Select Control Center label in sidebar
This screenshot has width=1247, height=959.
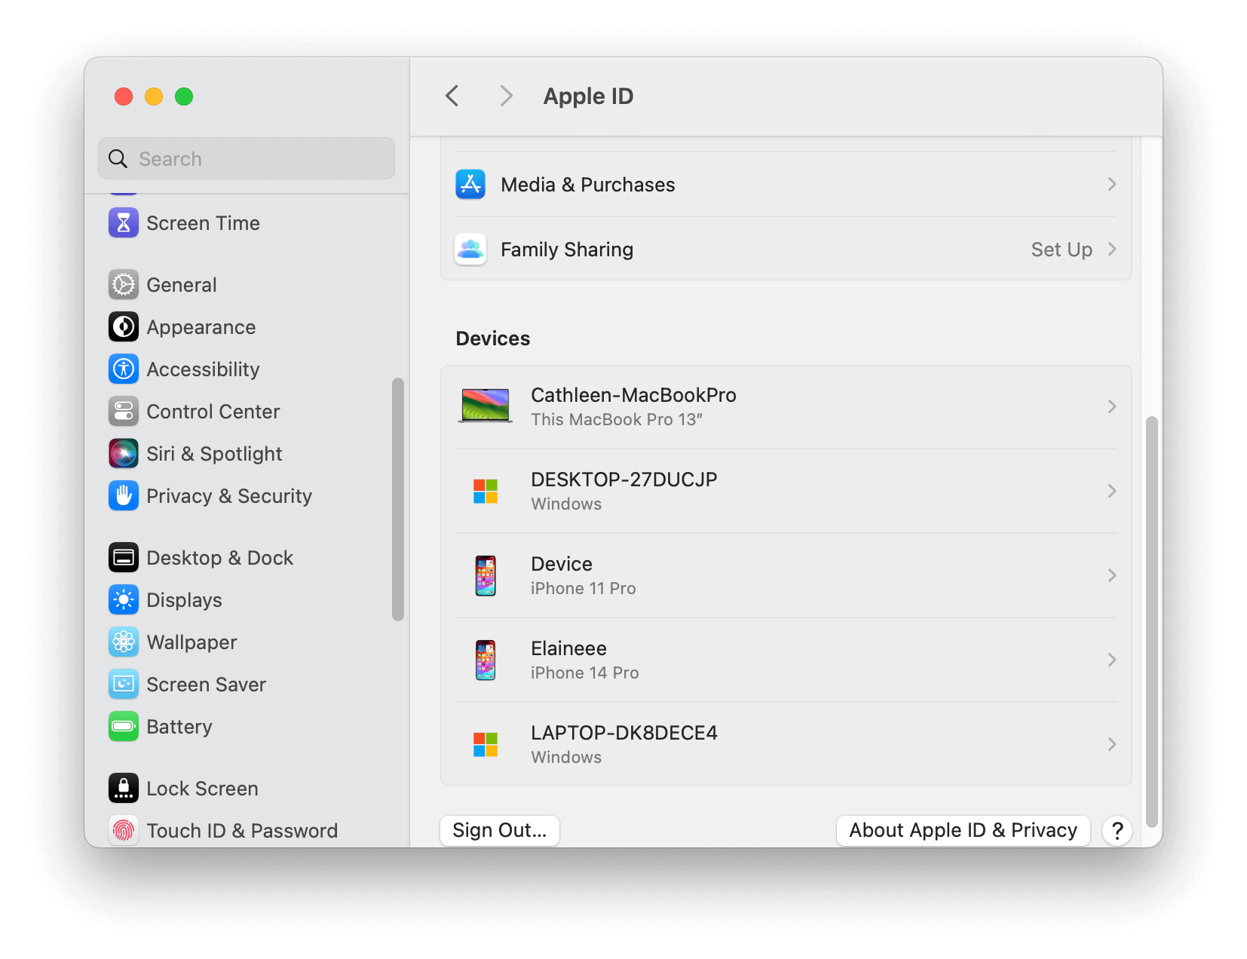(x=213, y=412)
